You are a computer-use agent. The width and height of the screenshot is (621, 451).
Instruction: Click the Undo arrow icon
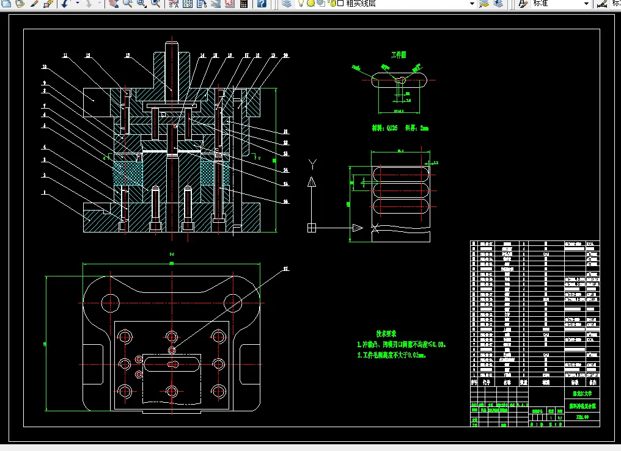pos(65,3)
